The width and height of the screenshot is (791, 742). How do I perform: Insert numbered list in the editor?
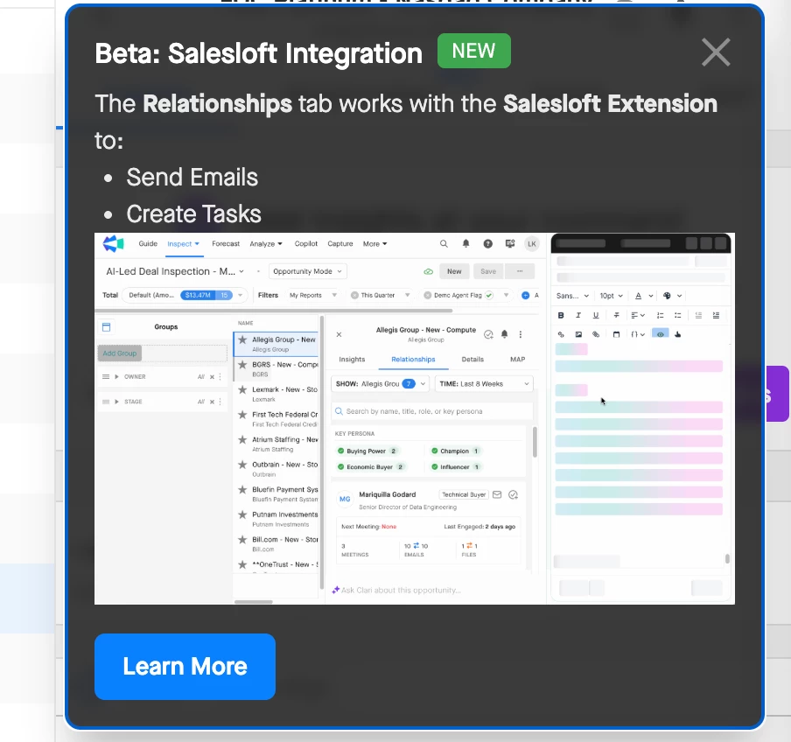661,315
